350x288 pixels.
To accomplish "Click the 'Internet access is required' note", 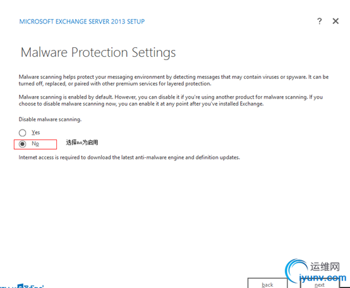I will pos(130,157).
